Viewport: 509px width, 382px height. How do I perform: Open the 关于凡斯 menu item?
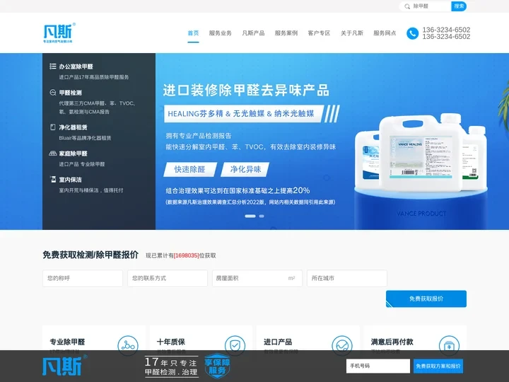pyautogui.click(x=352, y=33)
